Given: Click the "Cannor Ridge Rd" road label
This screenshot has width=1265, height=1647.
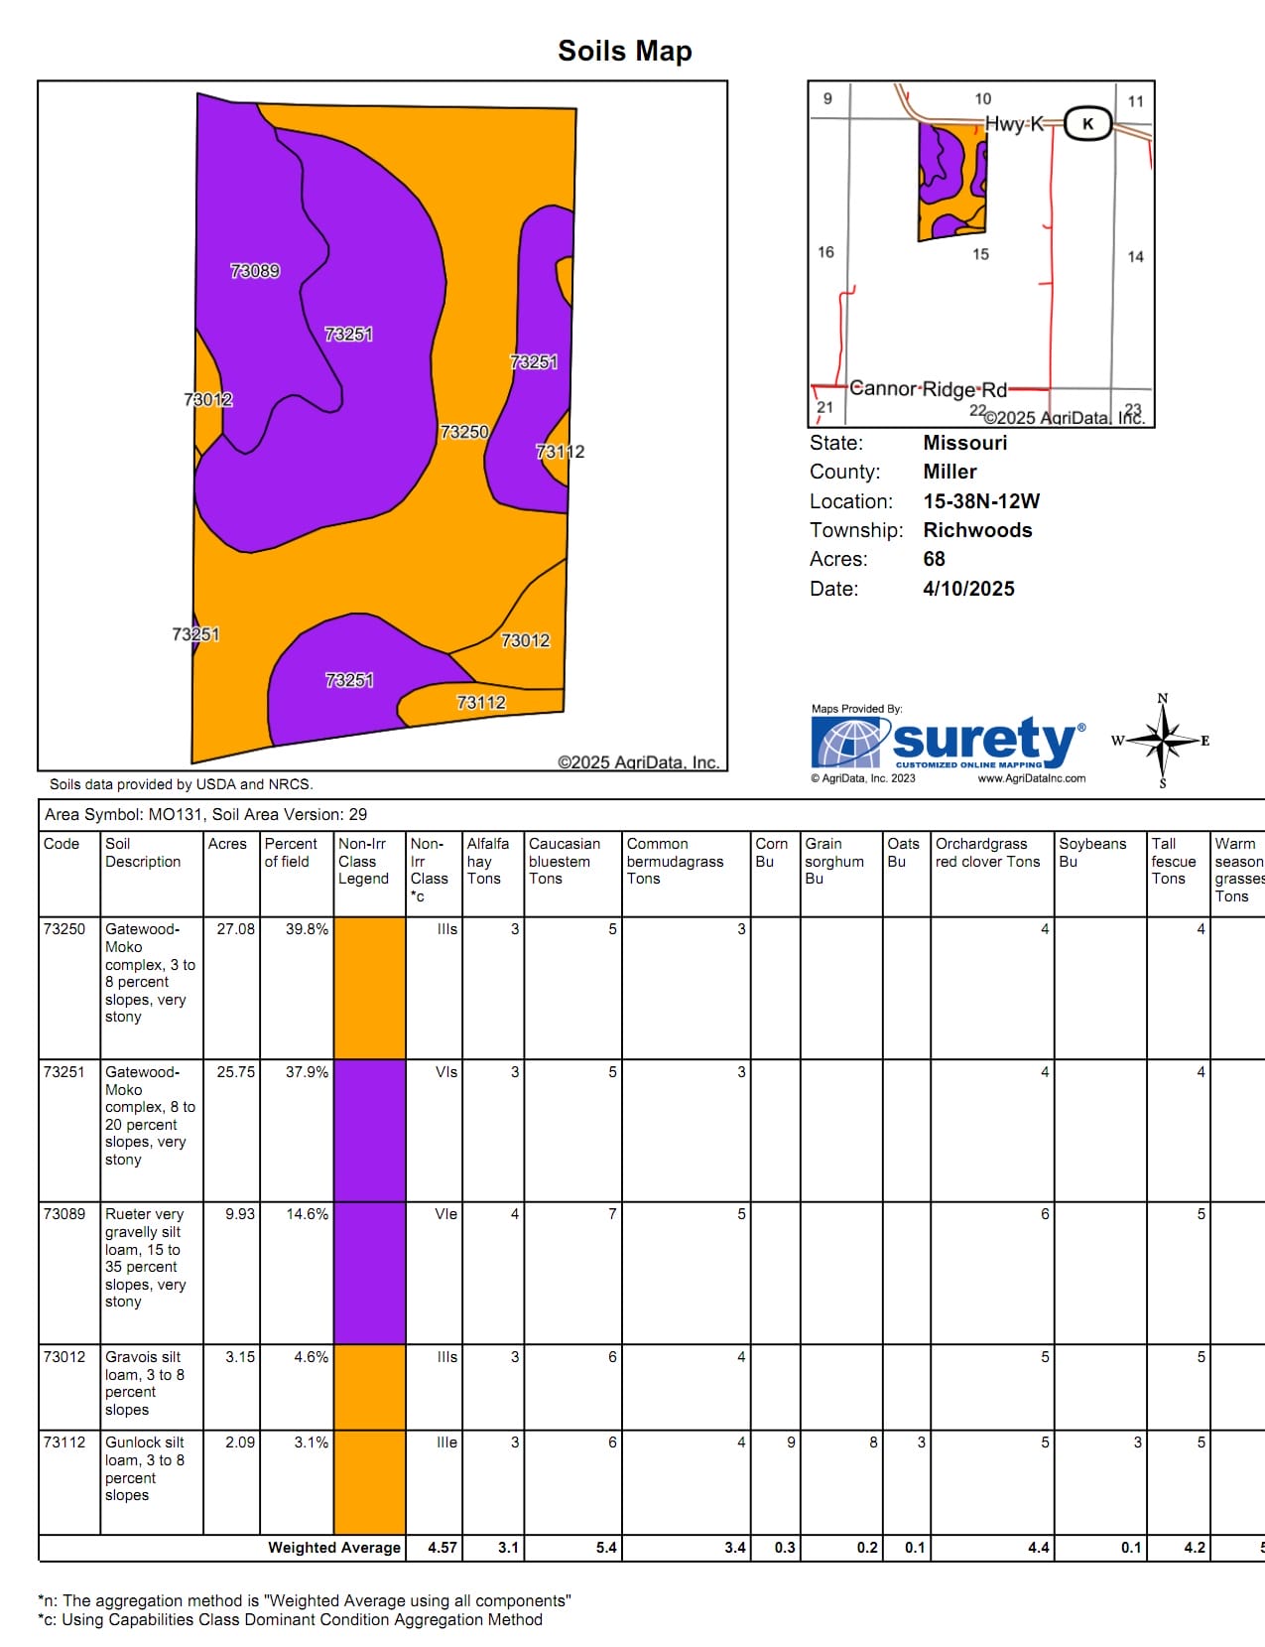Looking at the screenshot, I should coord(928,388).
